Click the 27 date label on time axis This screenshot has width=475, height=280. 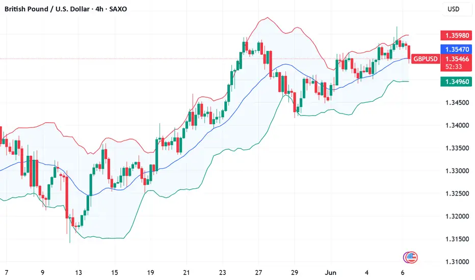(x=258, y=272)
